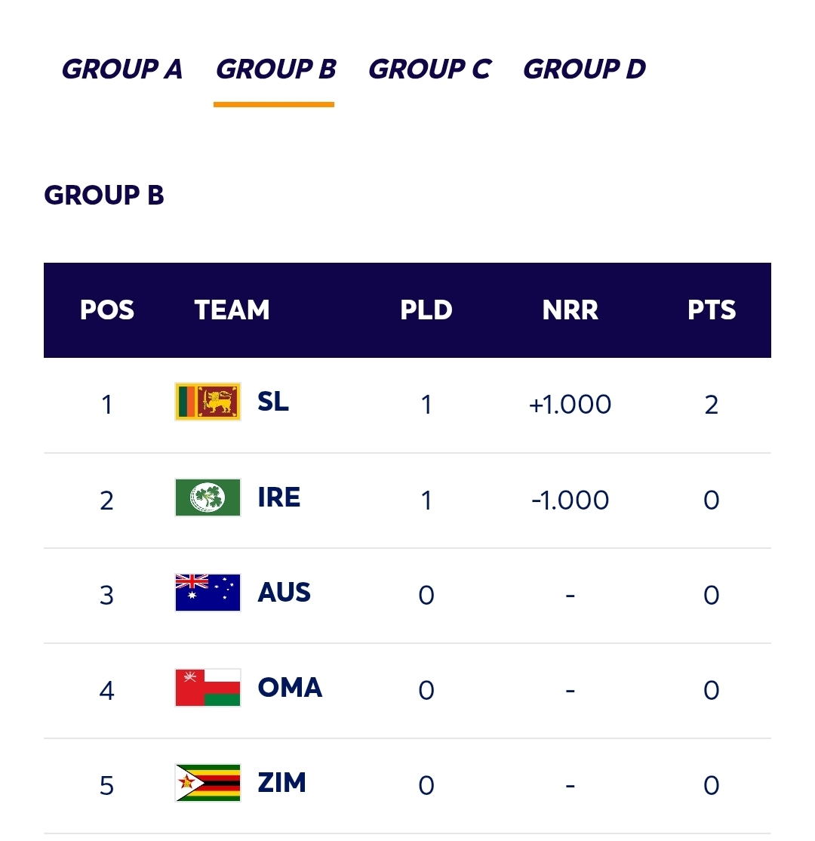Click the POS column header
The image size is (815, 841).
click(107, 310)
